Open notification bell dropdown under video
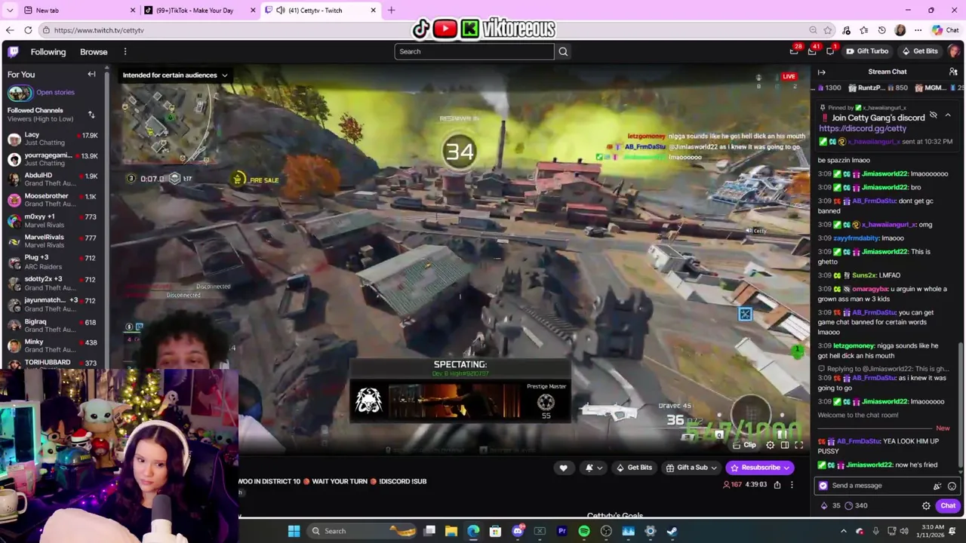 pyautogui.click(x=594, y=468)
